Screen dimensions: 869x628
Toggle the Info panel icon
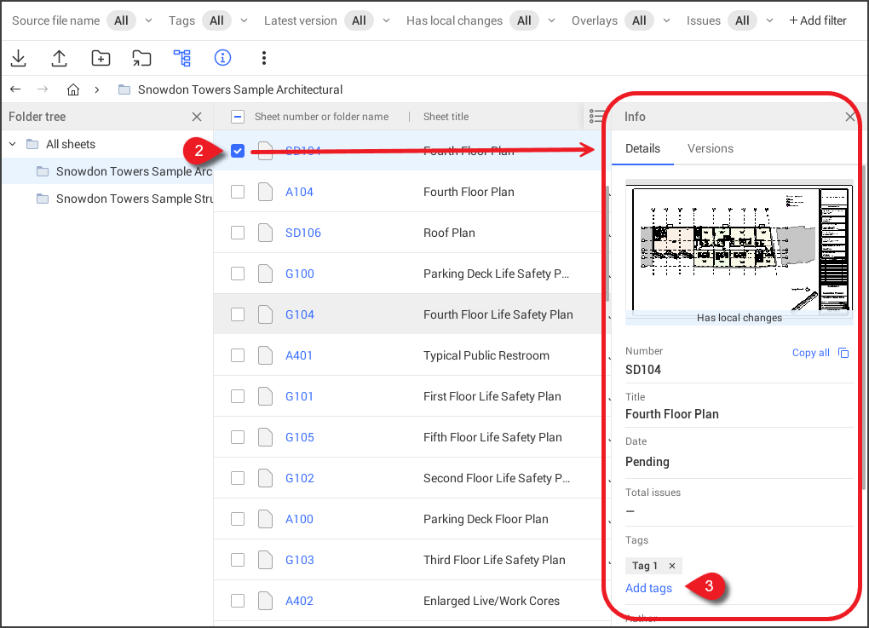[223, 58]
